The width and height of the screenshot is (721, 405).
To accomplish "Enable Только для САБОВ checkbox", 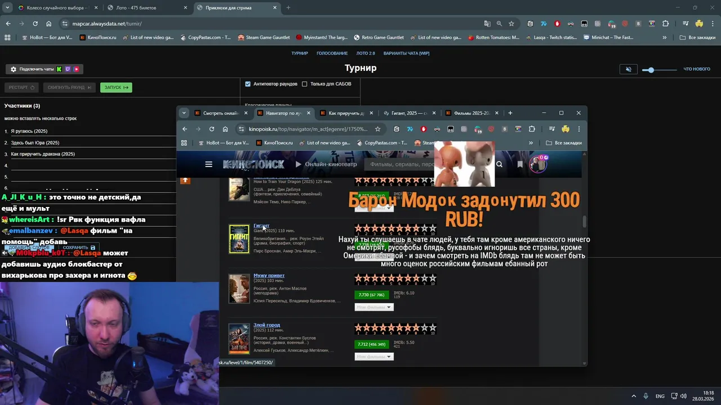I will coord(305,84).
